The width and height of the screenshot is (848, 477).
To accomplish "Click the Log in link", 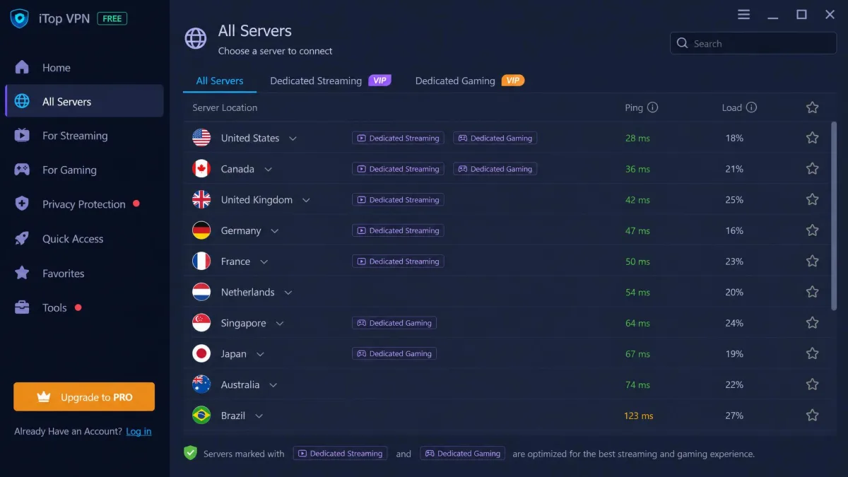I will pos(139,431).
